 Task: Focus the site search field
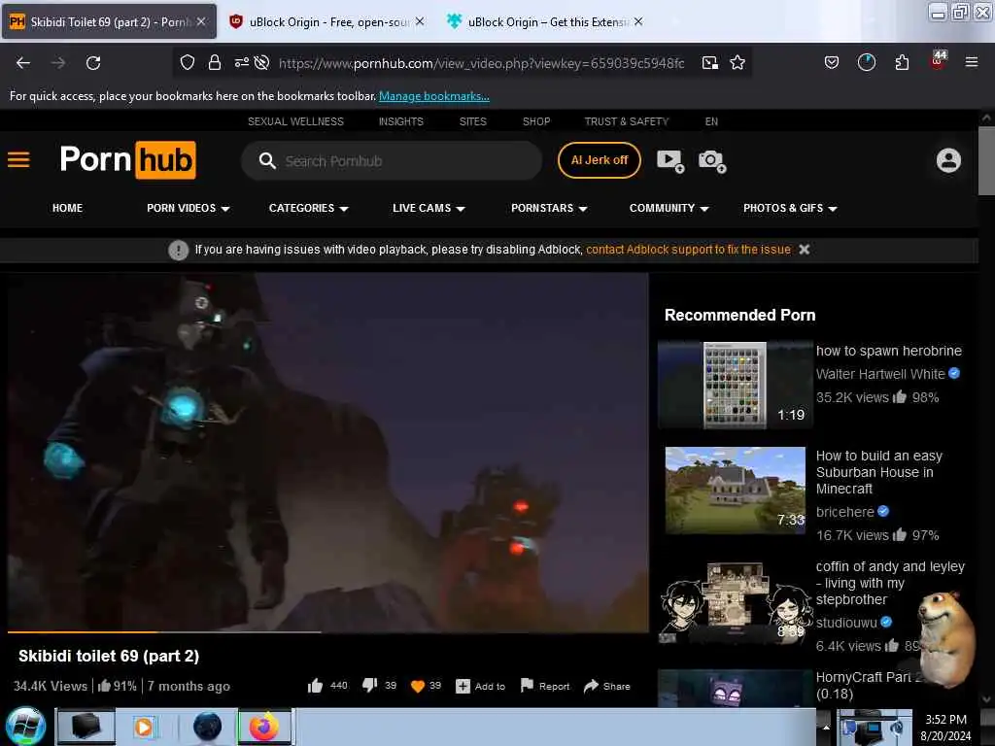[392, 161]
